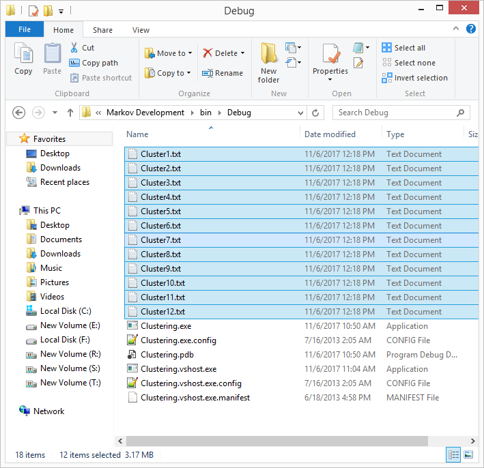Switch to the View ribbon tab
Screen dimensions: 484x468
[x=141, y=30]
